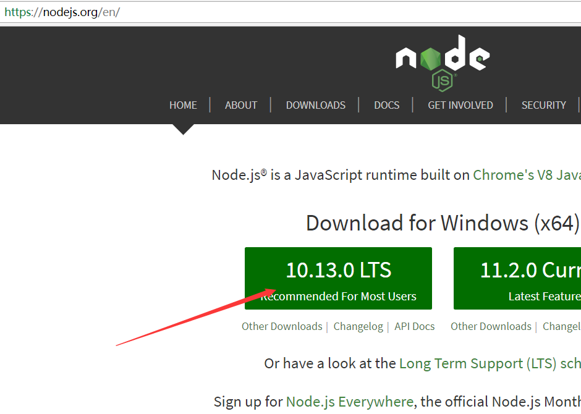
Task: View the Changelog for the LTS release
Action: coord(358,326)
